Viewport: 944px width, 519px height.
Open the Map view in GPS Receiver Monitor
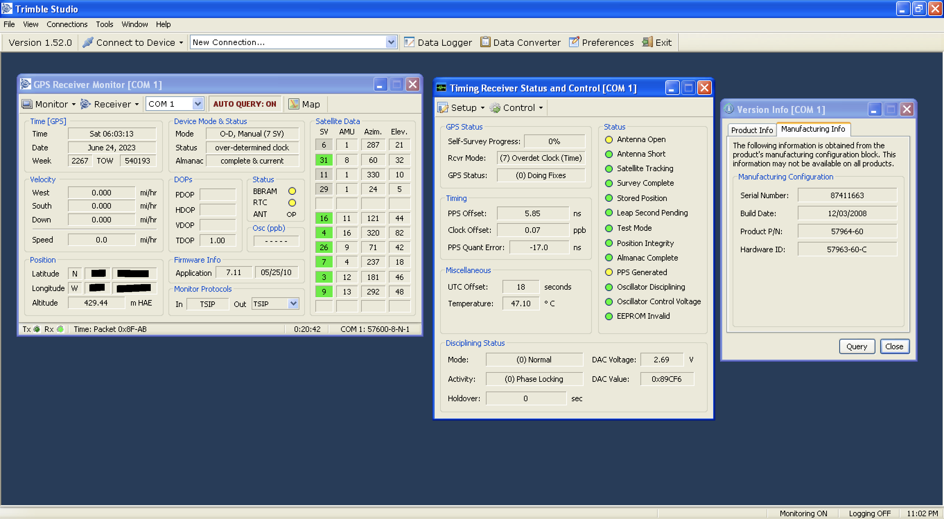pyautogui.click(x=304, y=104)
